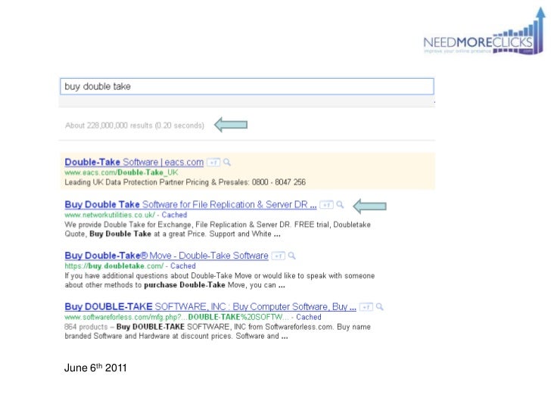The width and height of the screenshot is (551, 413).
Task: Click the 'About 228,000,000 results' text
Action: (x=134, y=126)
